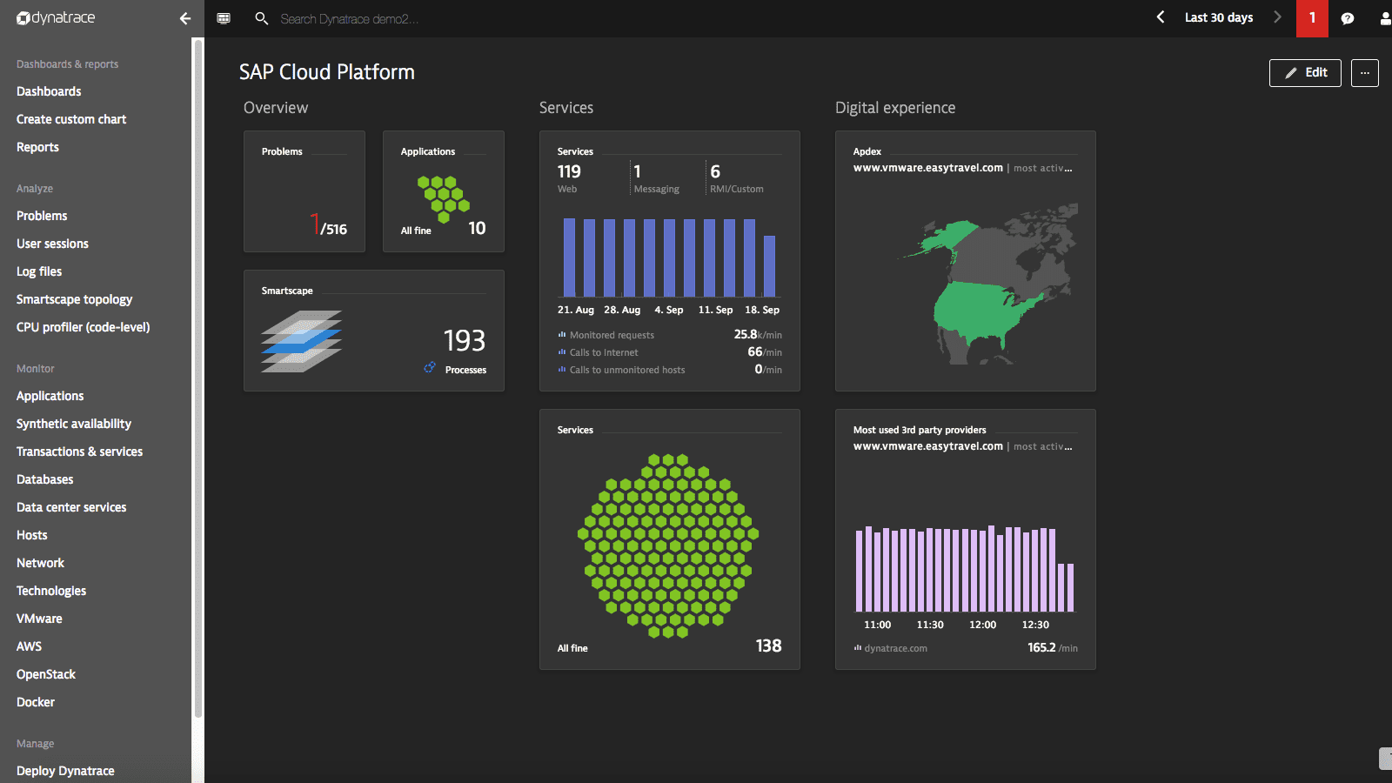The image size is (1392, 783).
Task: Click the dynatrace.com chart icon
Action: click(x=858, y=648)
